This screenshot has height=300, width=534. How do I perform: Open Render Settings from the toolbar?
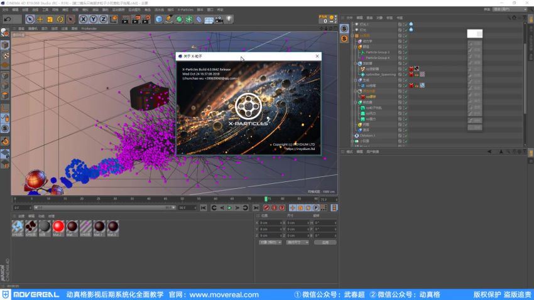pos(146,19)
